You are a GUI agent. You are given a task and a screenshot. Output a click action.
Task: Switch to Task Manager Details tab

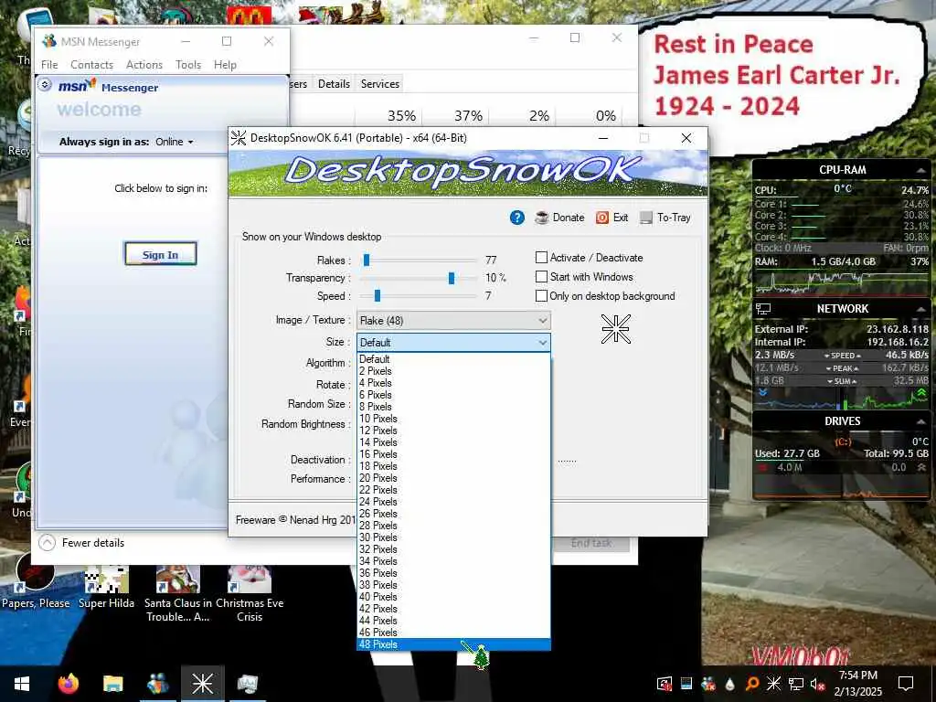click(x=334, y=83)
